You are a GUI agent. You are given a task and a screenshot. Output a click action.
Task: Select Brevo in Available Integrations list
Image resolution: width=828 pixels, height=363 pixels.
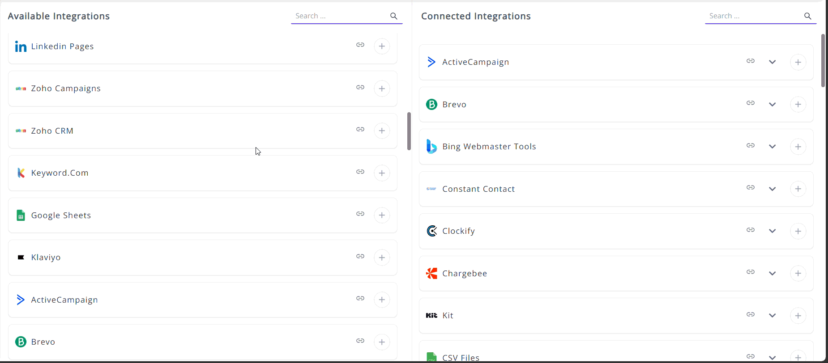pyautogui.click(x=43, y=342)
